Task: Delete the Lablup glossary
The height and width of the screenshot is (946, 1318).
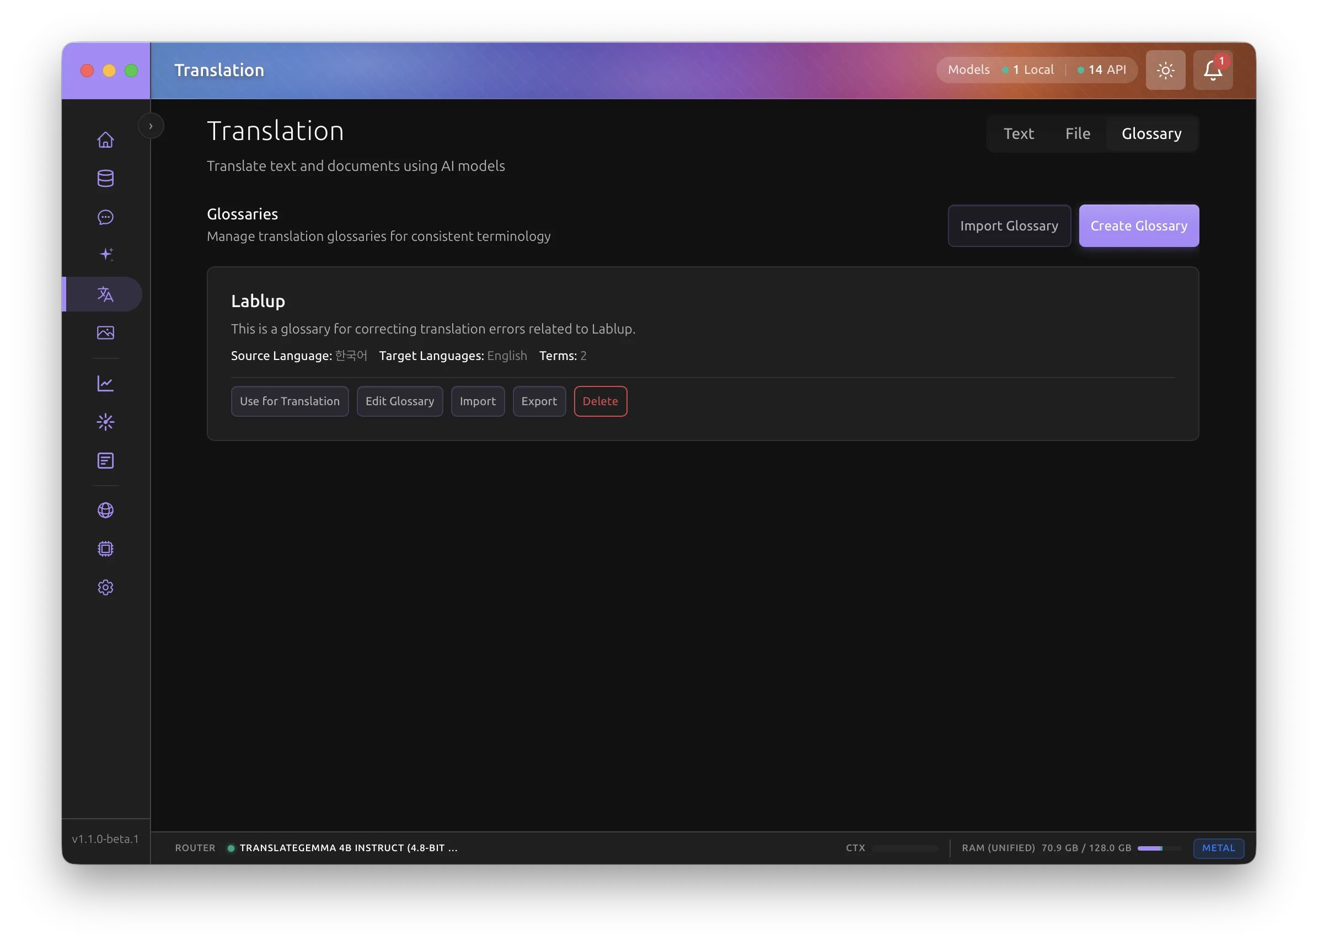Action: (600, 401)
